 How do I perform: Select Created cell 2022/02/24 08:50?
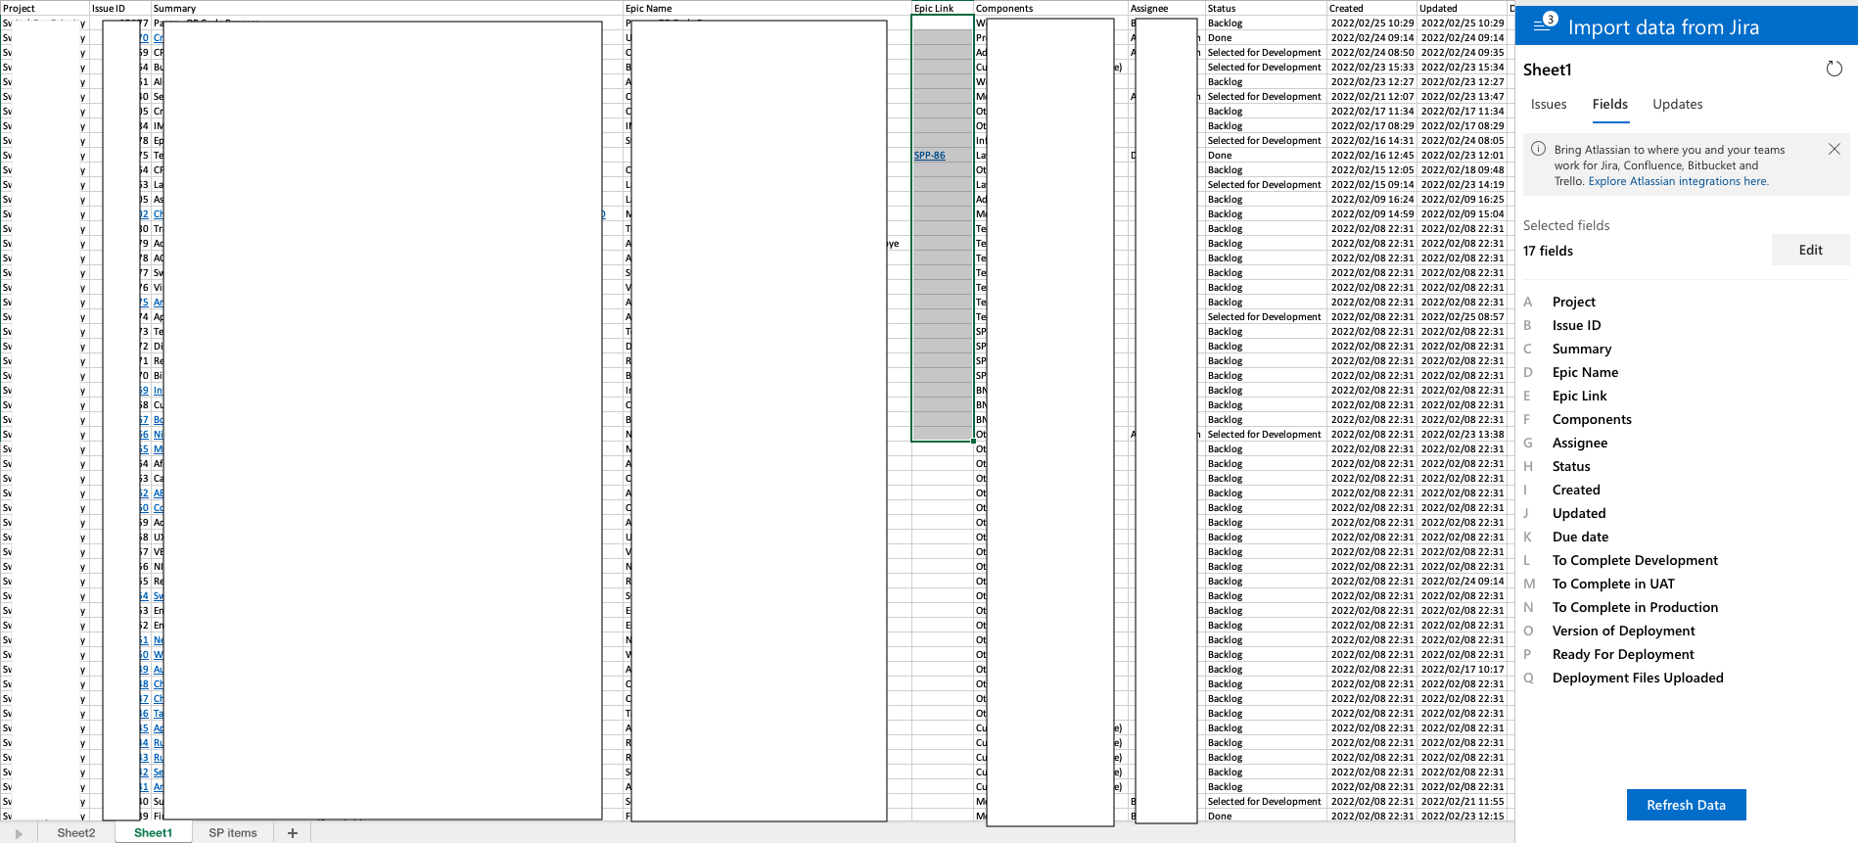1372,52
